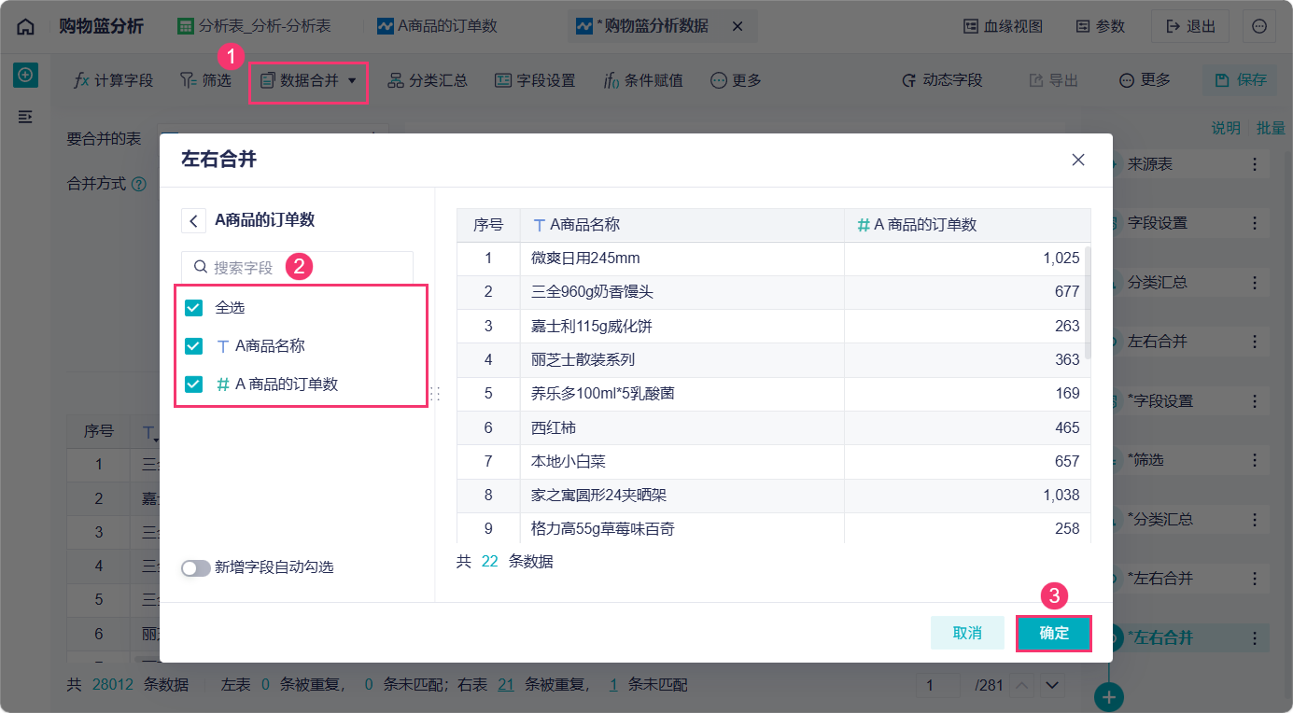Click the 批量 link in right panel
The height and width of the screenshot is (713, 1293).
[x=1271, y=129]
